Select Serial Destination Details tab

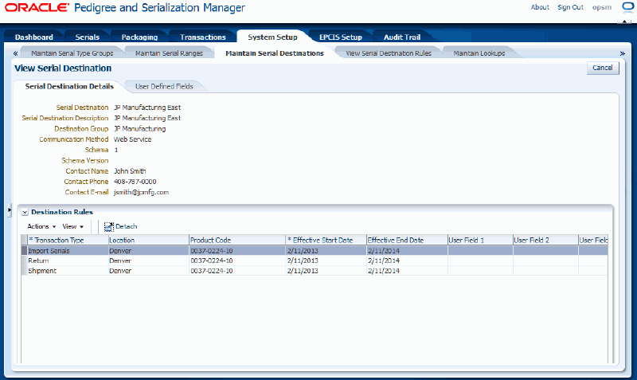(69, 86)
